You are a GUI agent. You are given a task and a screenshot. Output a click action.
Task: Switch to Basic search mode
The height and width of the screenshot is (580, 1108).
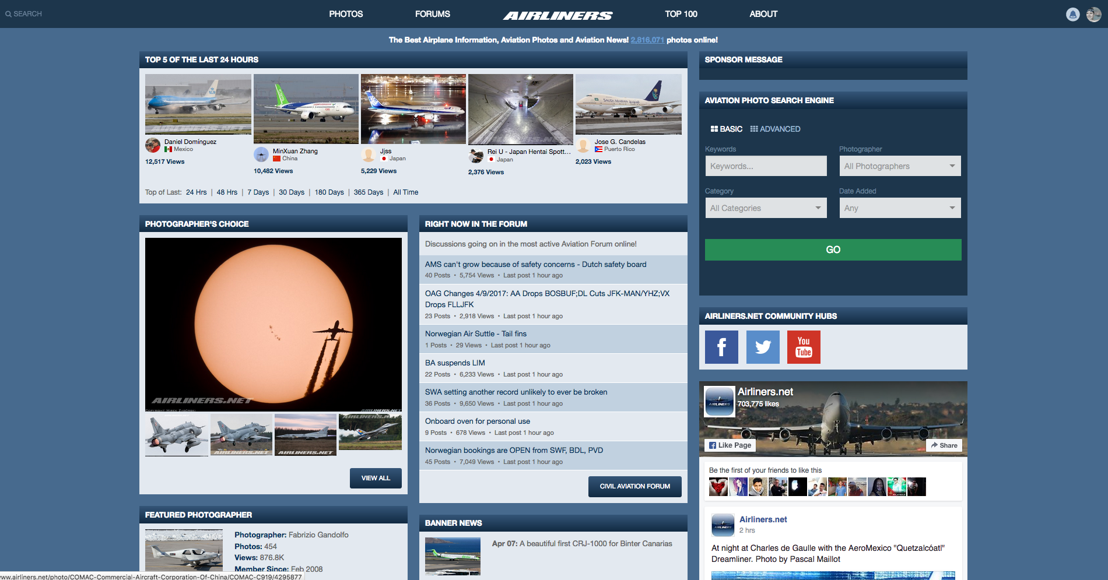(x=727, y=129)
